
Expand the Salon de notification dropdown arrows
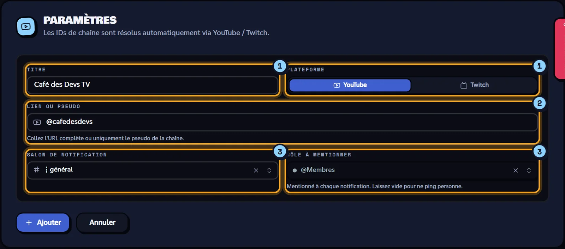[269, 170]
